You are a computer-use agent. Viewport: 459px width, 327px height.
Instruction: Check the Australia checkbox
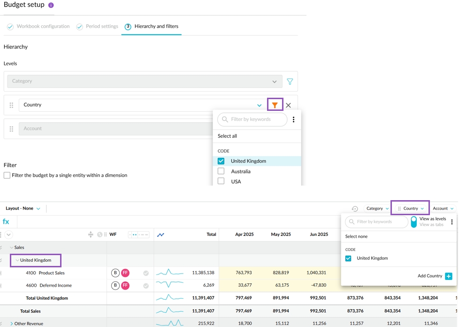221,171
